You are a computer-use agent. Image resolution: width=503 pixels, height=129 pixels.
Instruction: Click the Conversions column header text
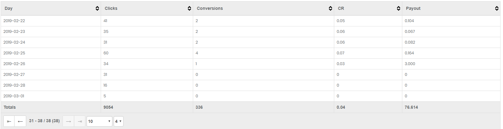[210, 8]
